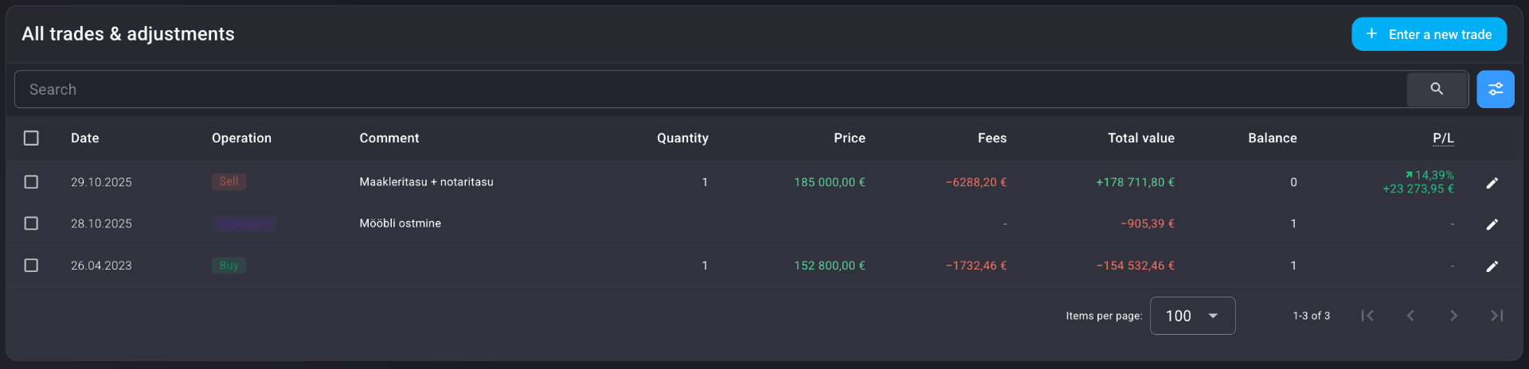Go to previous page chevron
The image size is (1529, 369).
tap(1410, 316)
